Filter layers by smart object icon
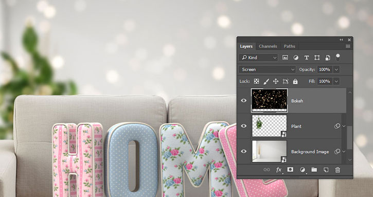This screenshot has width=373, height=197. tap(328, 57)
